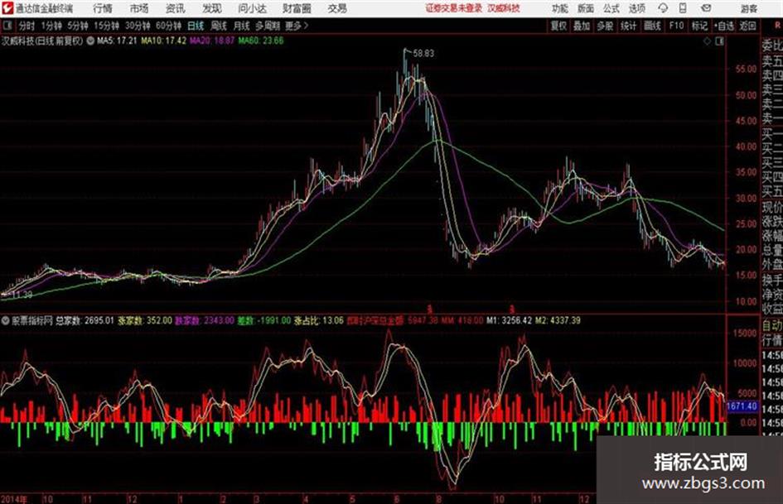
Task: Click the 汉威科技(日线 前复权) chart title
Action: (42, 41)
